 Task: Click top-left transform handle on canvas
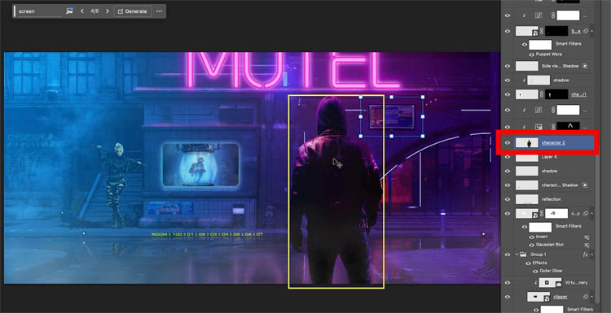pyautogui.click(x=360, y=98)
